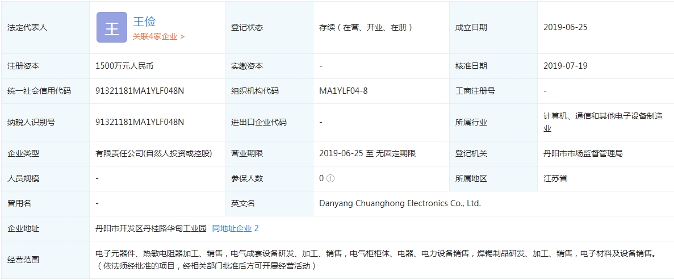Screen dimensions: 674x280
Task: Open the 同地址企业 2 link
Action: point(235,228)
